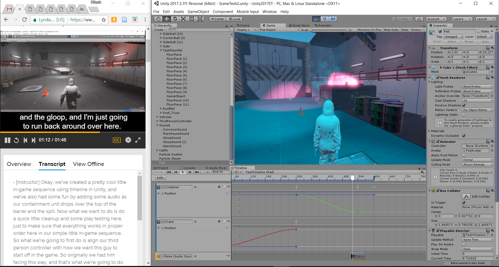Open the Component menu
This screenshot has width=499, height=267.
point(223,12)
